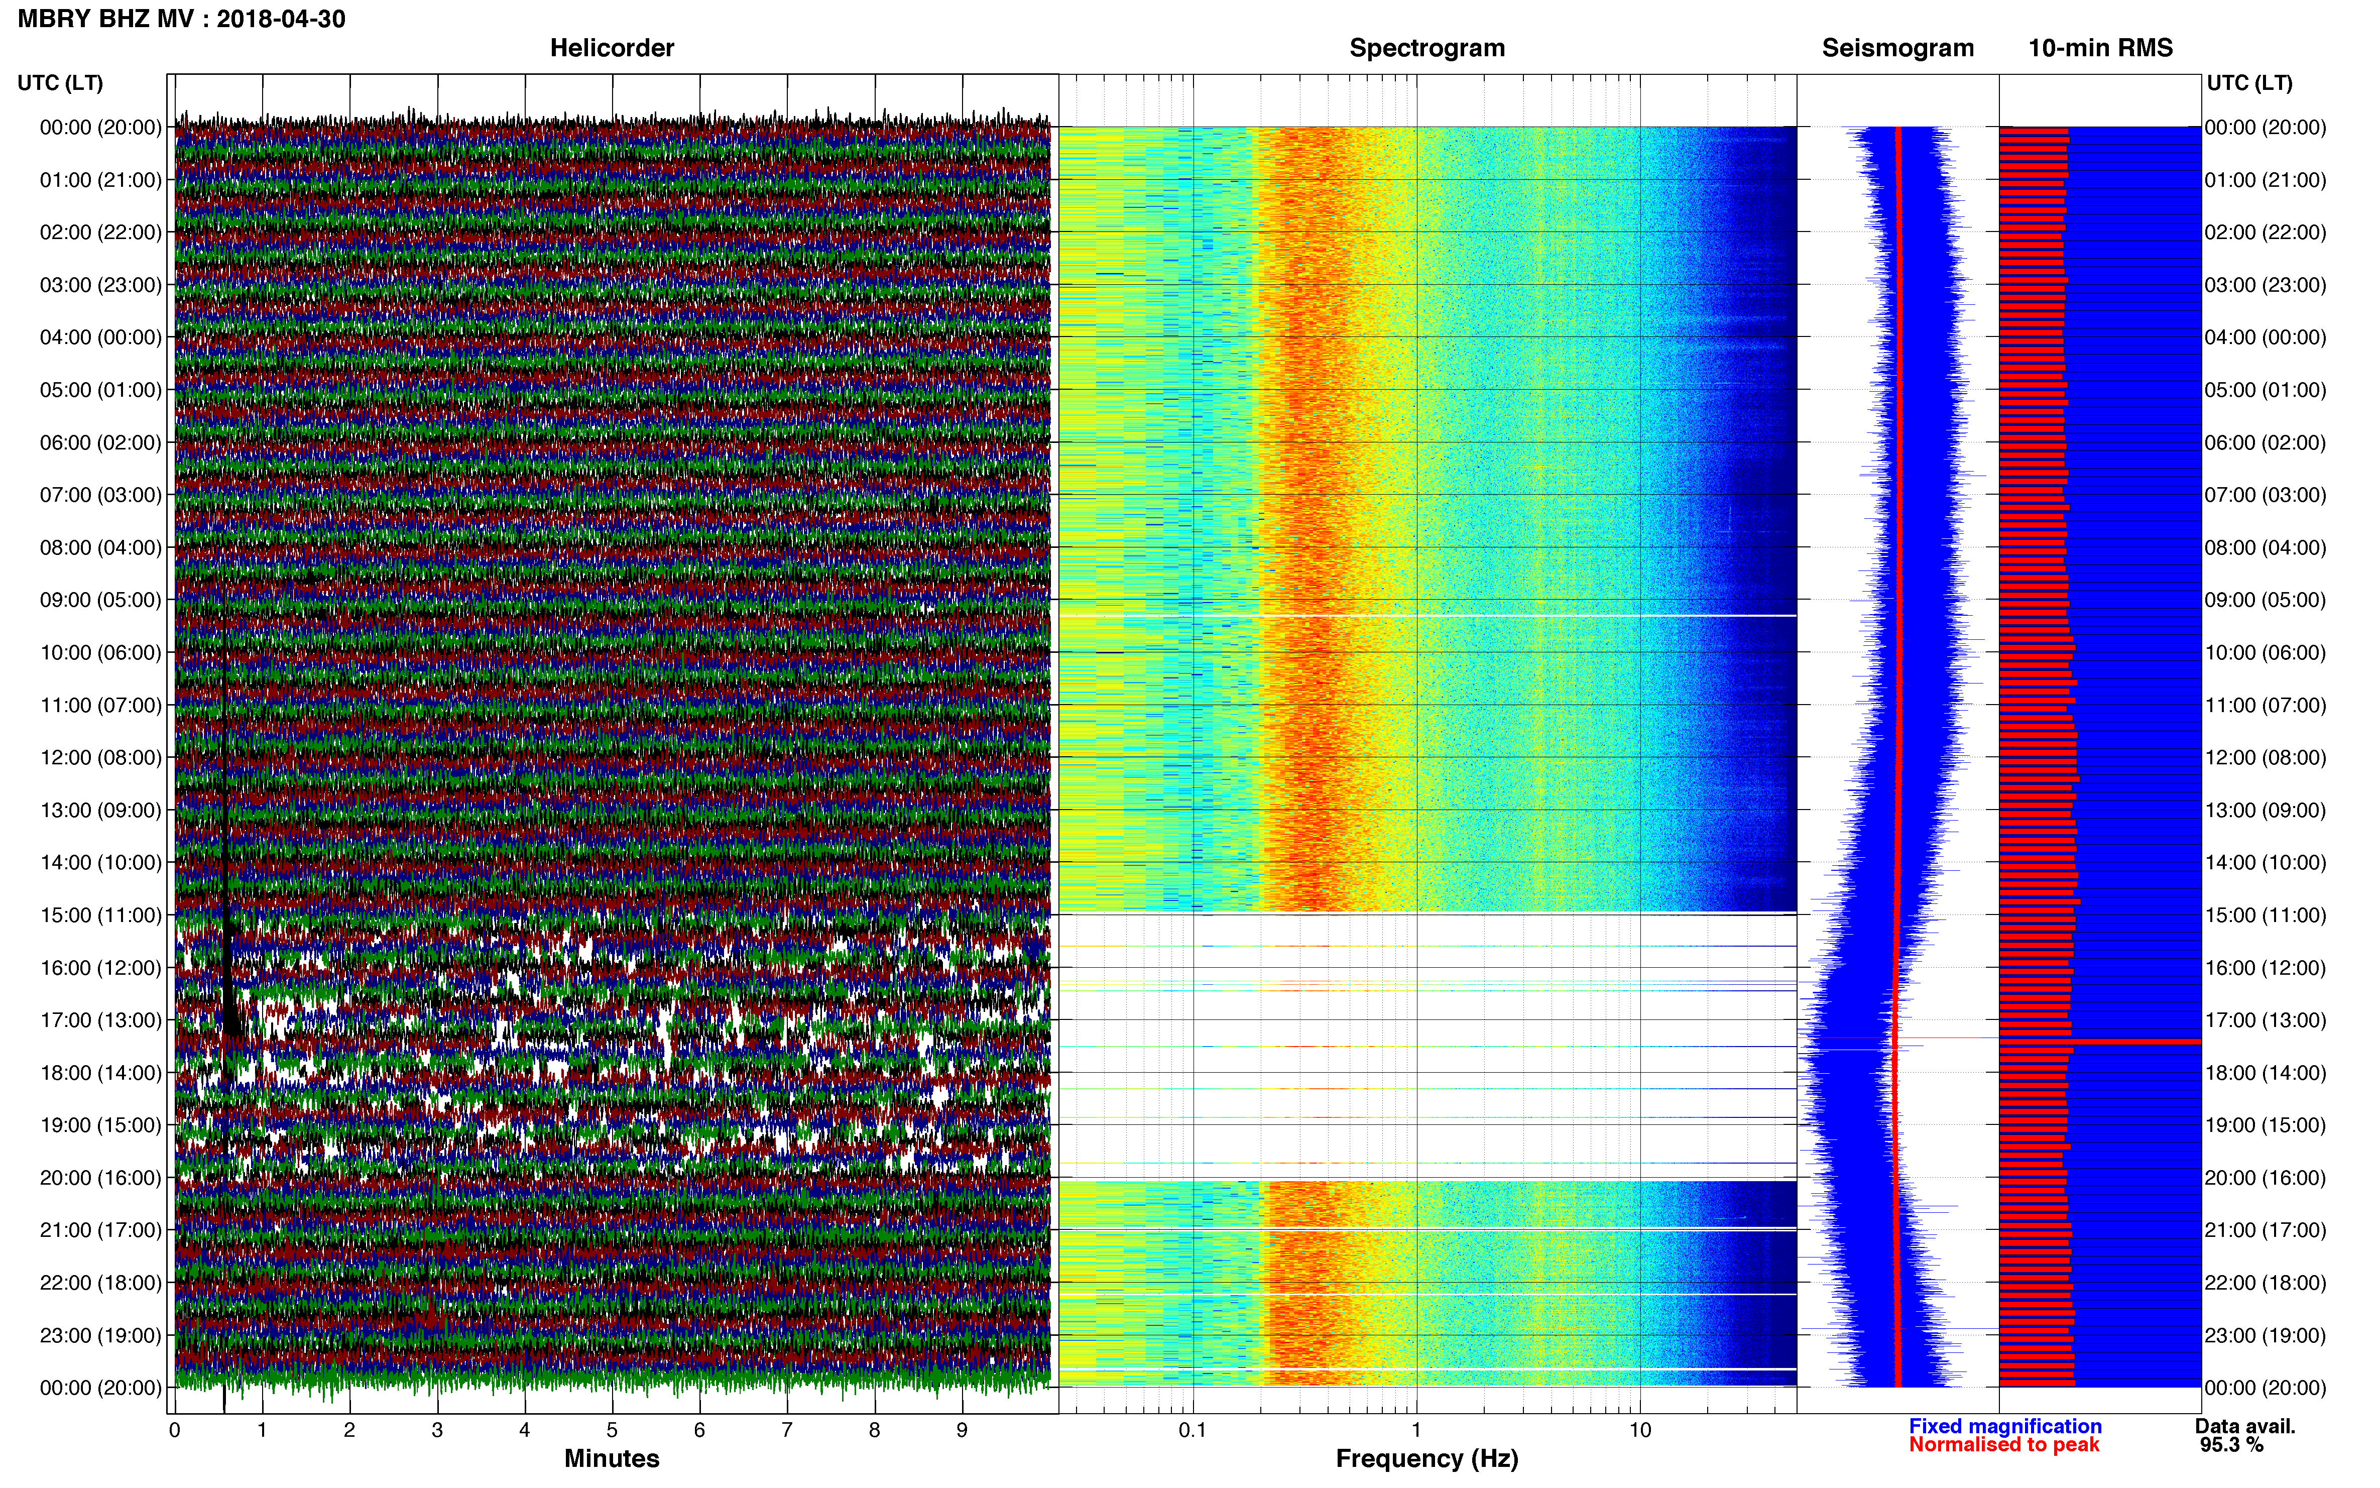Click right time label '23:00 (19:00)'

tap(2265, 1335)
